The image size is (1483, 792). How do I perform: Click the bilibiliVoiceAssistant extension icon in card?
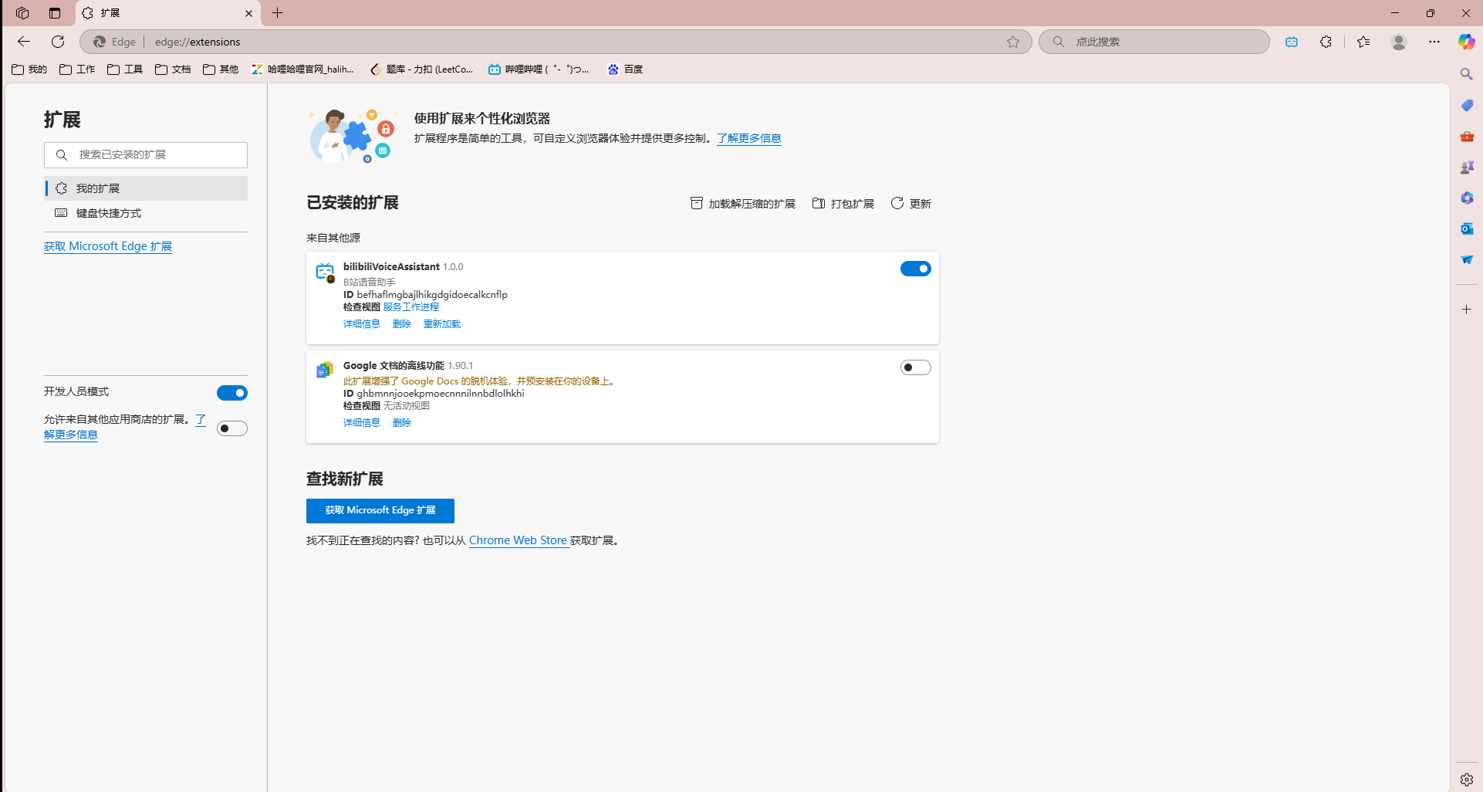point(325,272)
